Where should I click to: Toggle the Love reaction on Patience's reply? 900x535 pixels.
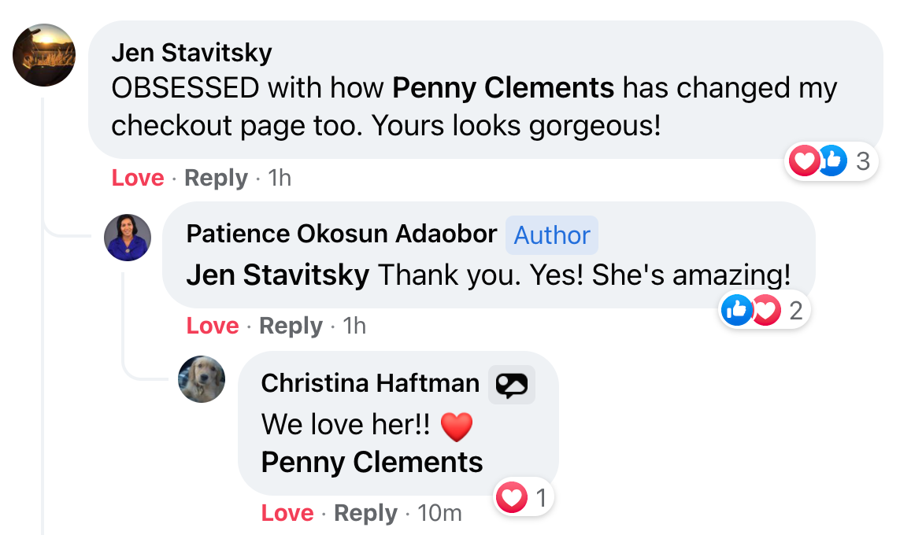213,326
